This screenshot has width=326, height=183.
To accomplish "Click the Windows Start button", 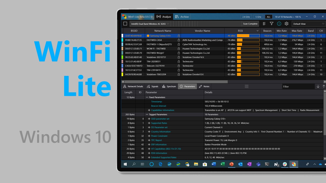I will 125,164.
